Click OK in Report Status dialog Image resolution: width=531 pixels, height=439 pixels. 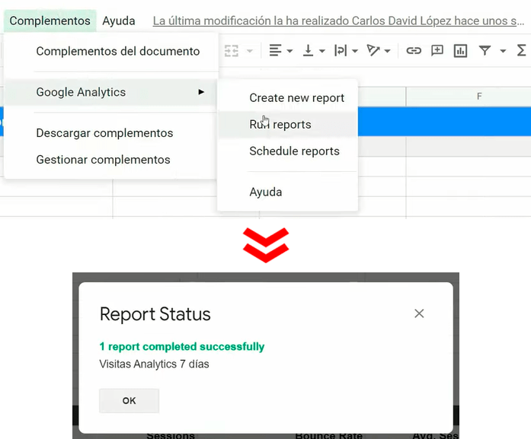pos(129,401)
